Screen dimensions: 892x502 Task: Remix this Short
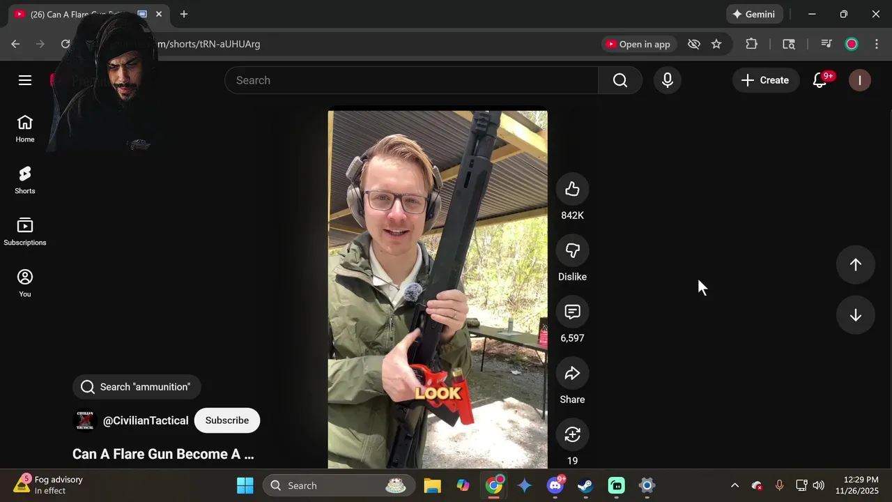pyautogui.click(x=572, y=434)
